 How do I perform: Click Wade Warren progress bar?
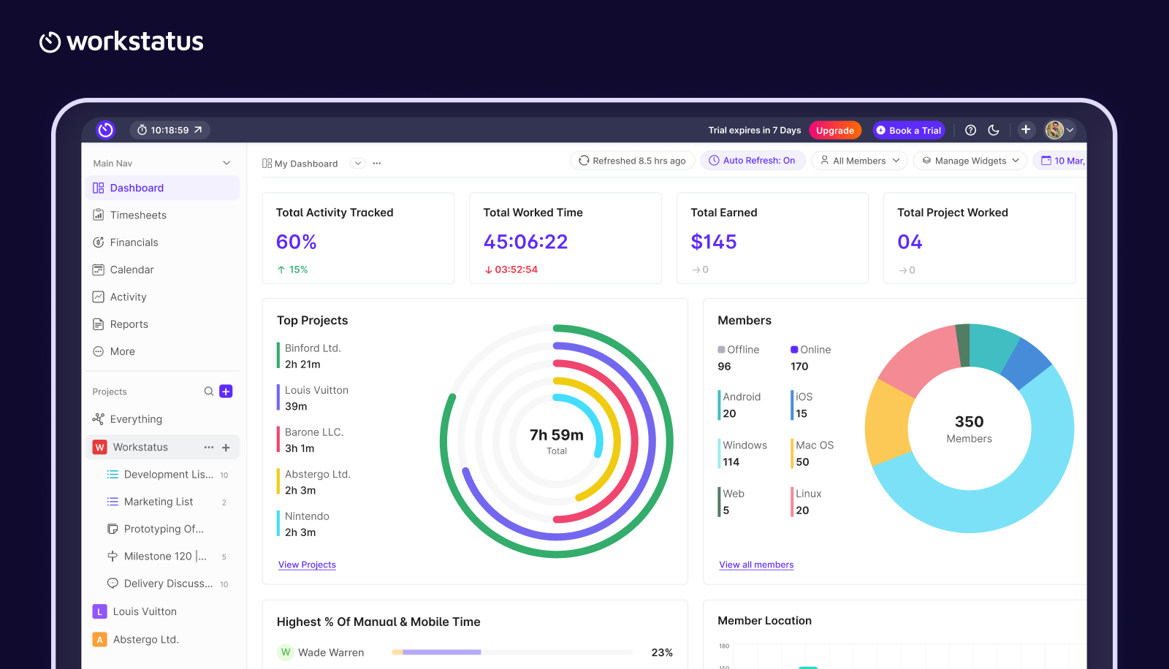click(x=511, y=652)
